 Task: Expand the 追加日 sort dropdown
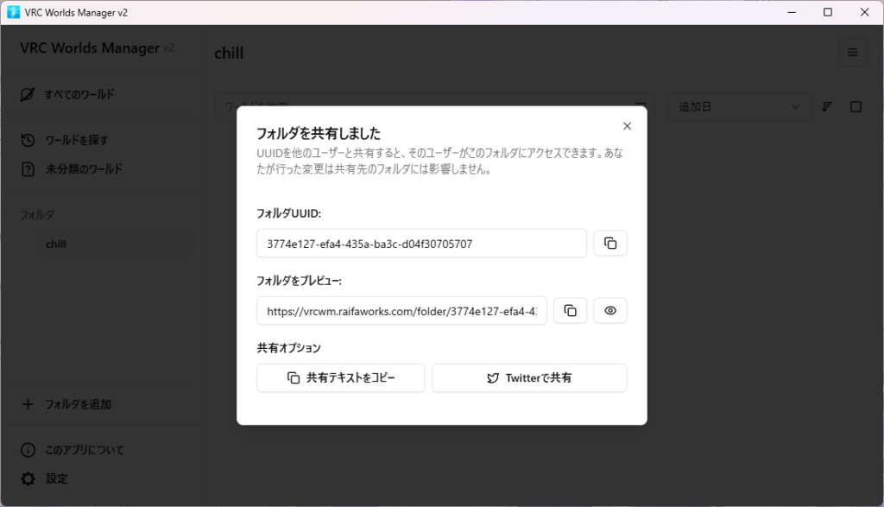[739, 107]
